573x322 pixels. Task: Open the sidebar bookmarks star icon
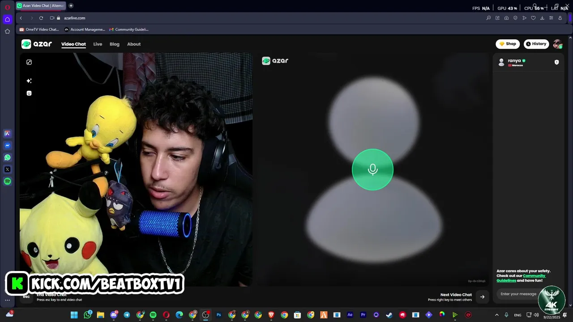[x=7, y=31]
